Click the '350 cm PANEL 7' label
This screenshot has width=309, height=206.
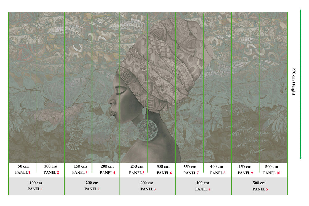click(x=191, y=170)
